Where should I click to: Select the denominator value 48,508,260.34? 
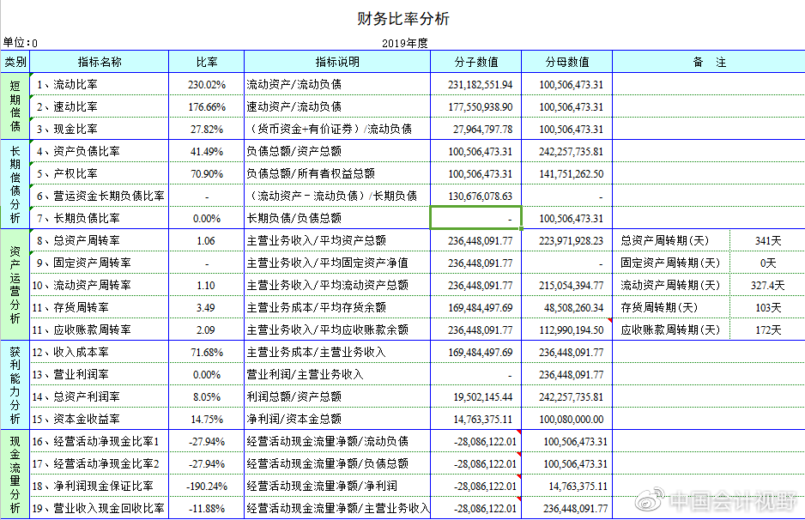point(573,307)
